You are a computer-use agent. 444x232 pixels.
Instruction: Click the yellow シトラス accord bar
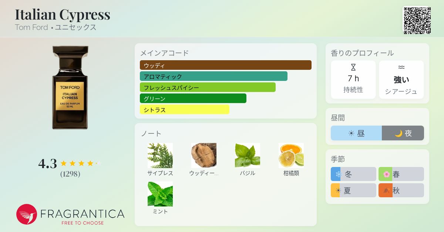[x=185, y=109]
